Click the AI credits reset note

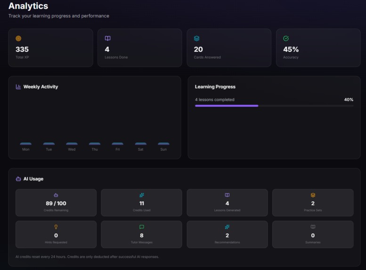(87, 257)
